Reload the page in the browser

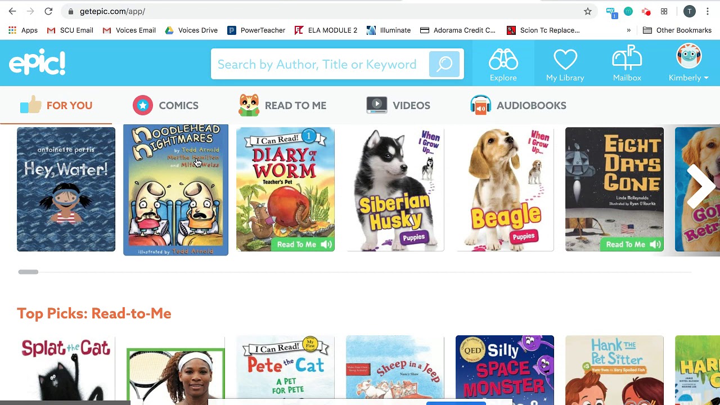click(48, 11)
